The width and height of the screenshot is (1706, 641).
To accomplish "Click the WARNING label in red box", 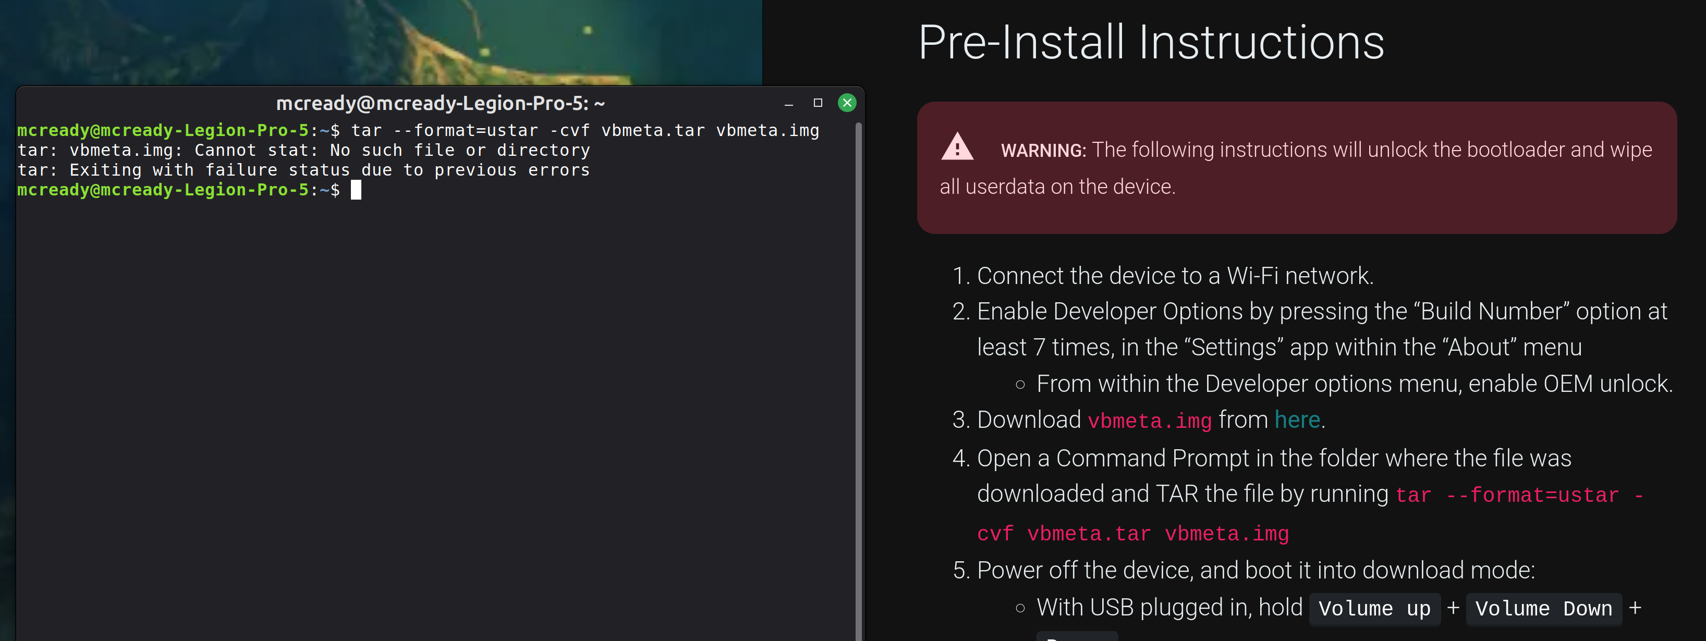I will [1043, 150].
